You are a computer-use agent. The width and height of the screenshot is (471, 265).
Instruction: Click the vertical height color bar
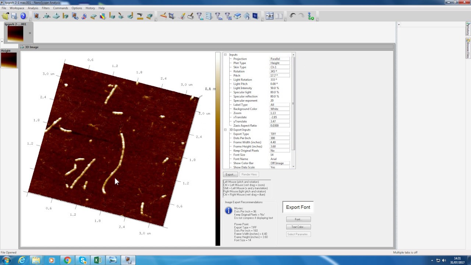pyautogui.click(x=218, y=149)
